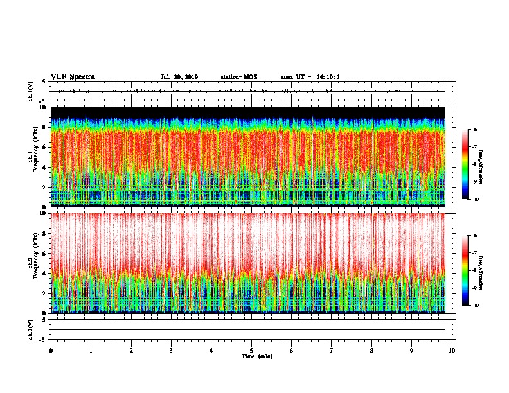Click time axis tick label '4'
Screen dimensions: 509x393
tap(211, 350)
